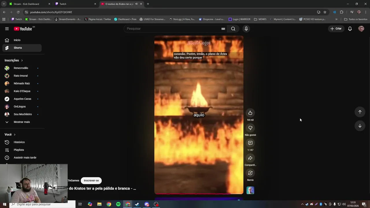Go back in Chrome
370x208 pixels.
pos(4,12)
